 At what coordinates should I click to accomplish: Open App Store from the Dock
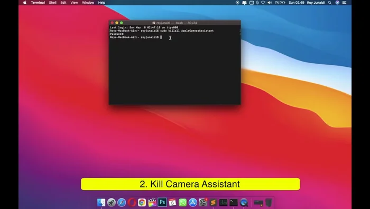[192, 202]
